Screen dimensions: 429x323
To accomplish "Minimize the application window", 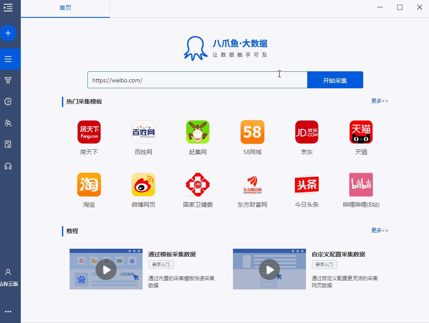I will click(x=380, y=7).
